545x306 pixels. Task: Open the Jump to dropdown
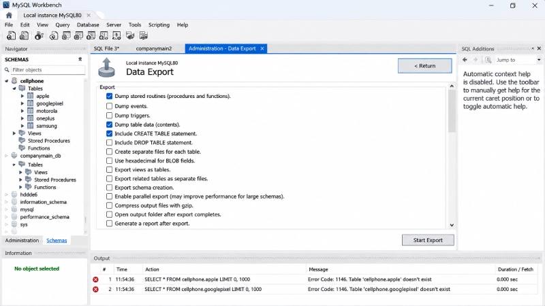pos(539,60)
